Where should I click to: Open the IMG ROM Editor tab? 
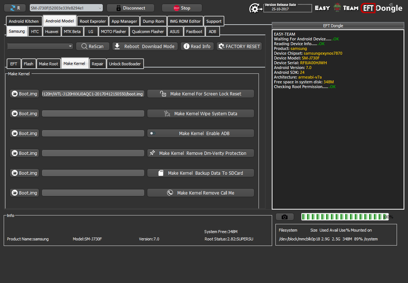185,21
